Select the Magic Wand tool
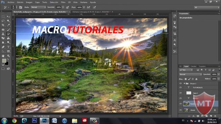The width and height of the screenshot is (221, 124). click(8, 21)
